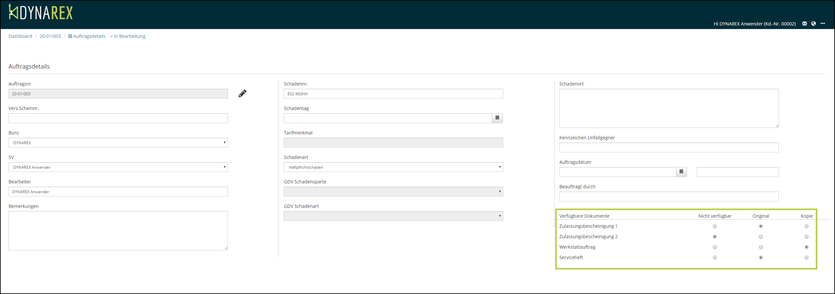The image size is (835, 294).
Task: Click the globe language icon in header
Action: tap(813, 23)
